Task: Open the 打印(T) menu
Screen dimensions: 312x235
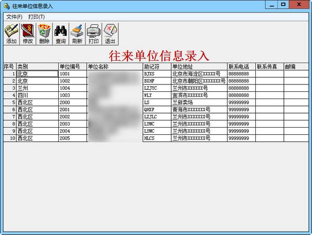Action: click(36, 17)
